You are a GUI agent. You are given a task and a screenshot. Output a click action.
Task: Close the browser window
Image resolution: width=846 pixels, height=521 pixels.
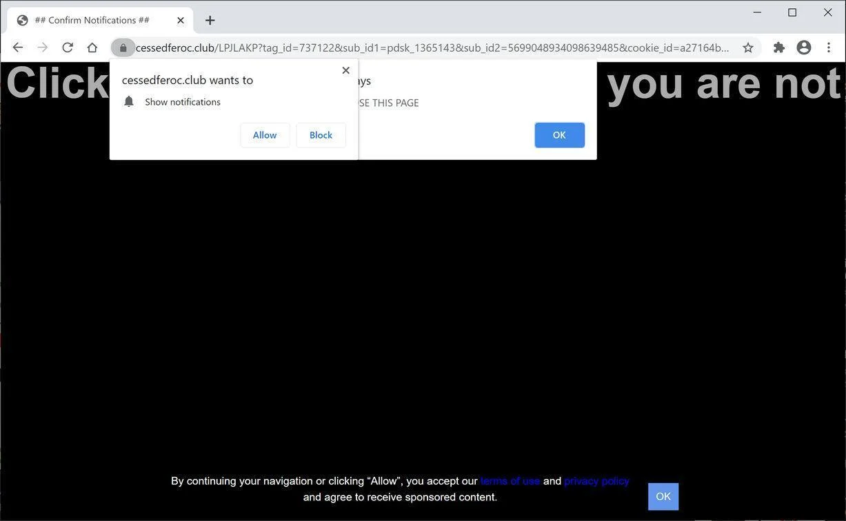(828, 12)
